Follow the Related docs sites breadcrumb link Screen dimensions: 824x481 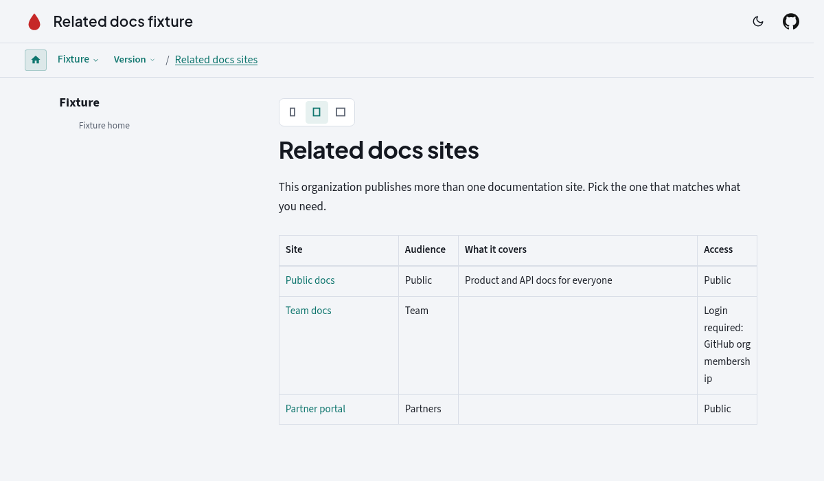[x=216, y=60]
